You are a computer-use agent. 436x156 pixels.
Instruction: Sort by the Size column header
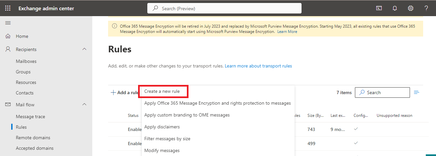315,116
